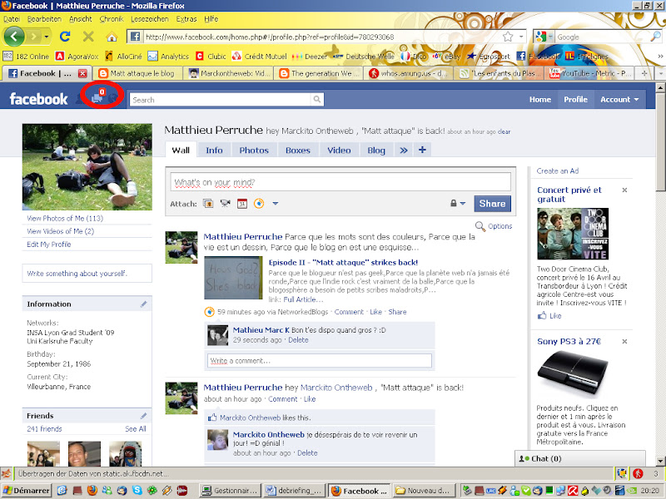Screen dimensions: 666x499
Task: Open the Crédit Mutuel bookmark
Action: [259, 56]
